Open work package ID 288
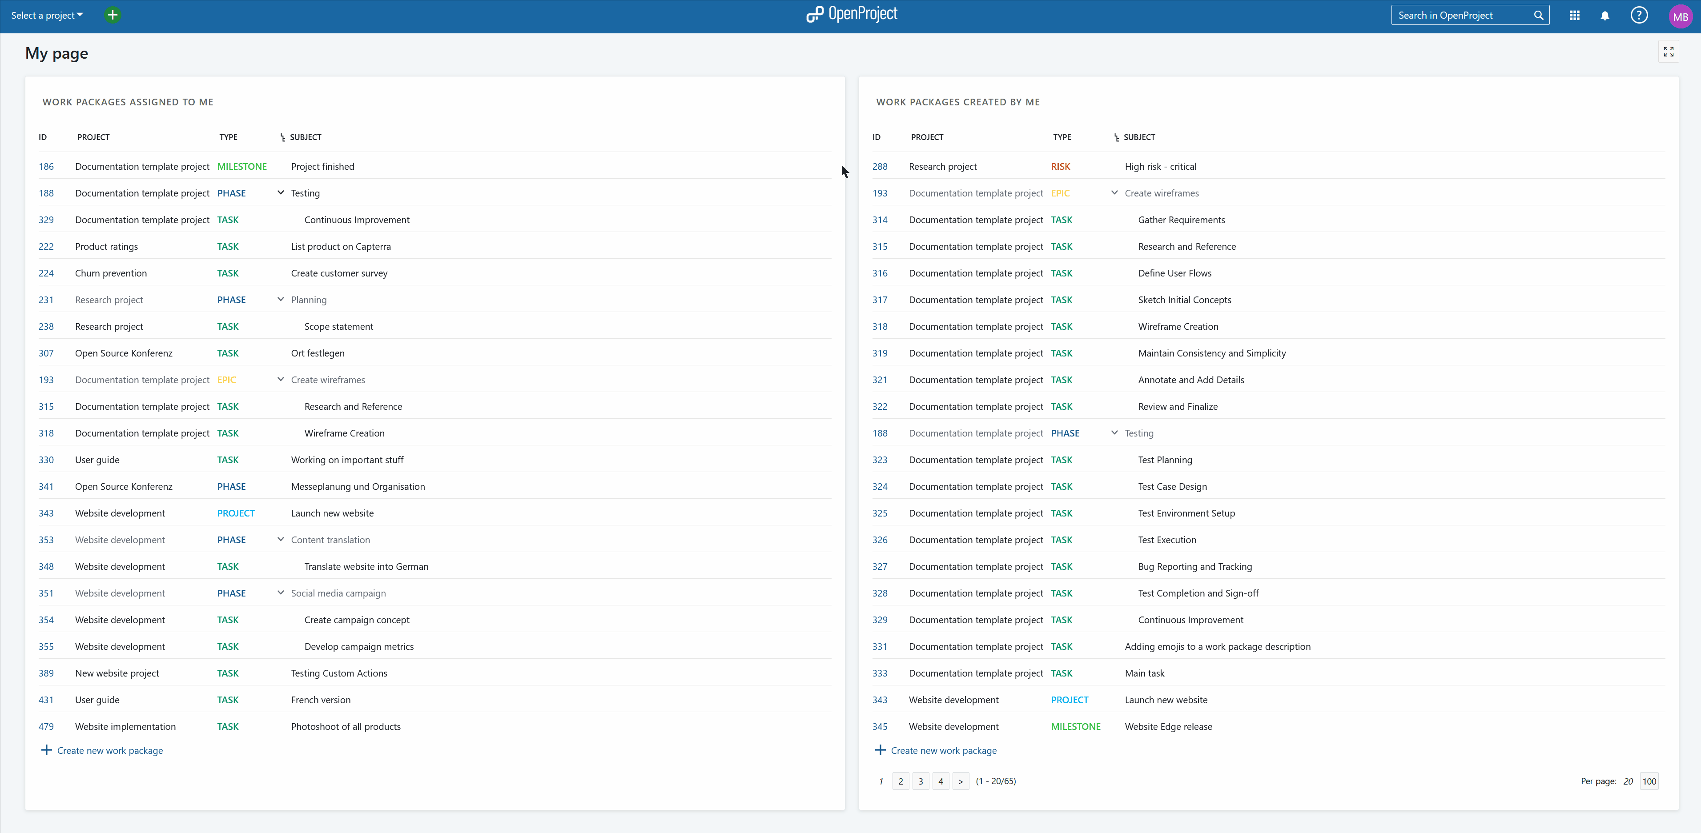This screenshot has height=833, width=1701. pos(880,166)
